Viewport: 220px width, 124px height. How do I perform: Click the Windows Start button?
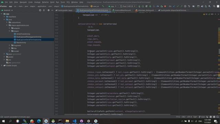[3, 121]
